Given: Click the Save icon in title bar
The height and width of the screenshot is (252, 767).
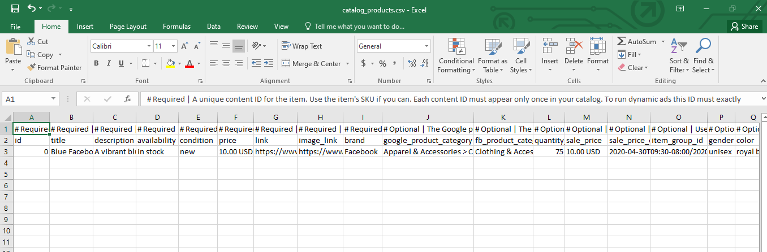Looking at the screenshot, I should 15,9.
